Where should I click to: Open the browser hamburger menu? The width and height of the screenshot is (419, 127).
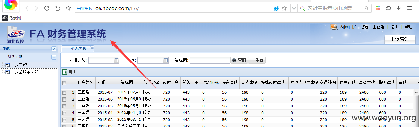point(410,8)
